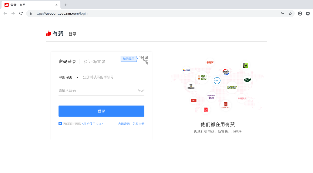Screen dimensions: 313x173
Task: Close the 登录 - 有赞 tab
Action: pos(57,5)
